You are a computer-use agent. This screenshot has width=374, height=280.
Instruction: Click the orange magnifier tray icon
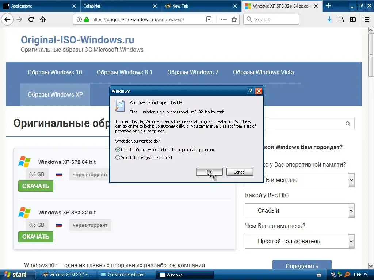[x=347, y=275]
